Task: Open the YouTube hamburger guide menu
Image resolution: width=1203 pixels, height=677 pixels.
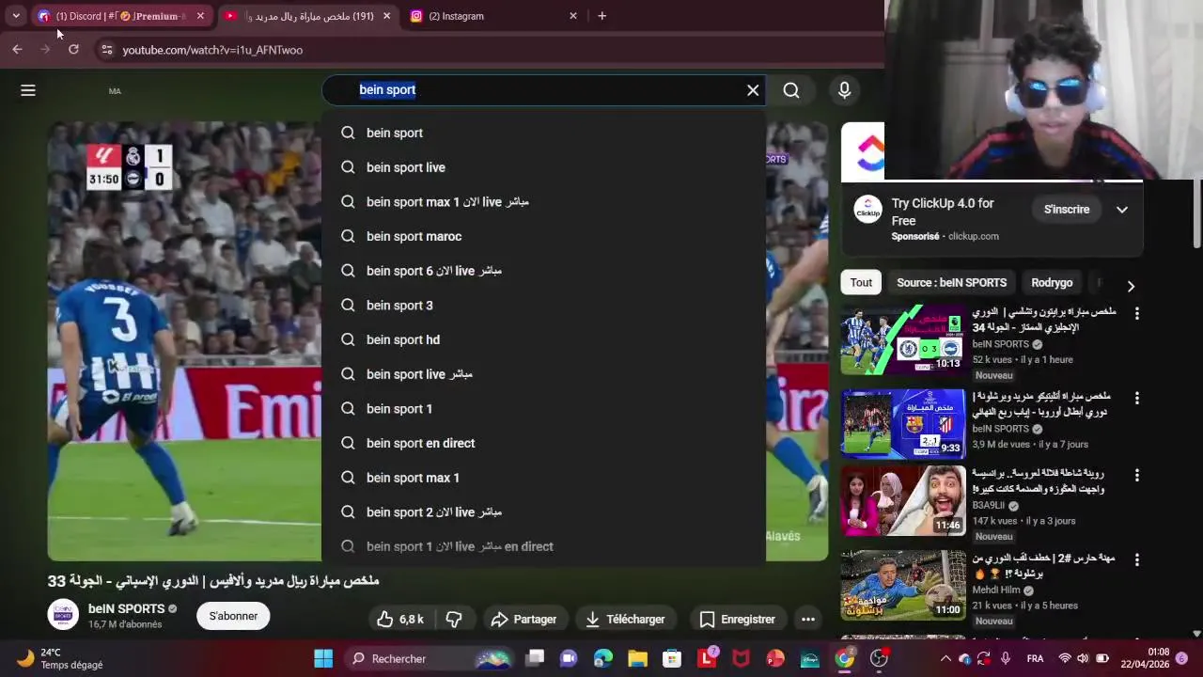Action: (x=28, y=90)
